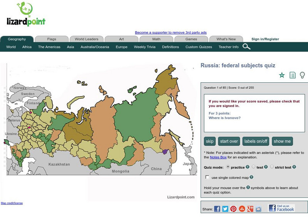Screen dimensions: 308x217
Task: Open the Africa menu item
Action: (x=27, y=47)
